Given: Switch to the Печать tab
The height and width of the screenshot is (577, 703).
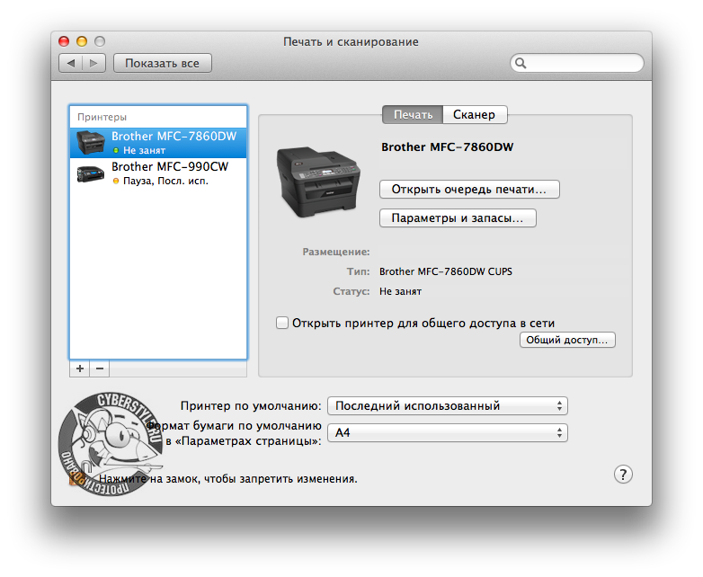Looking at the screenshot, I should pos(413,115).
